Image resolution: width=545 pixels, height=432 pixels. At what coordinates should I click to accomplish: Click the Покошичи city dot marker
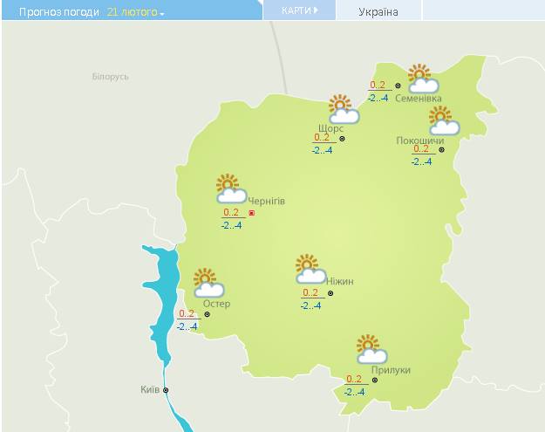click(x=441, y=150)
